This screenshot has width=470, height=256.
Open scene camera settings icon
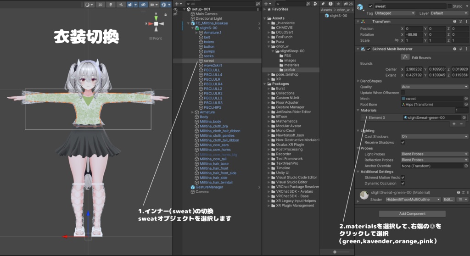point(152,5)
